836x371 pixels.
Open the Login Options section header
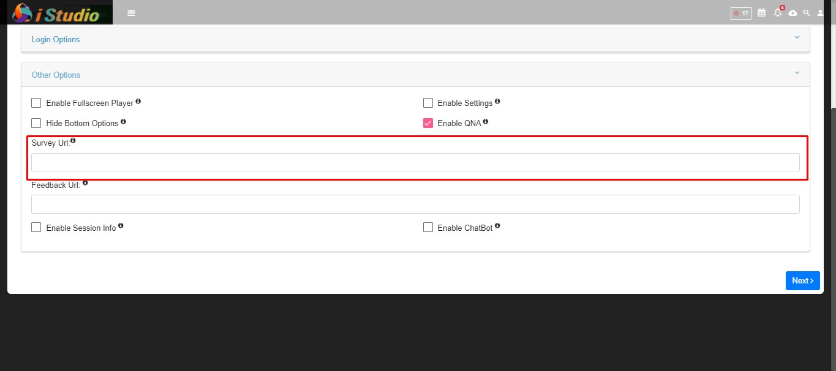click(x=415, y=40)
